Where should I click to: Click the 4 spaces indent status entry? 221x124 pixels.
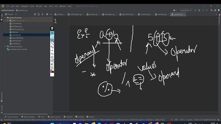point(189,120)
